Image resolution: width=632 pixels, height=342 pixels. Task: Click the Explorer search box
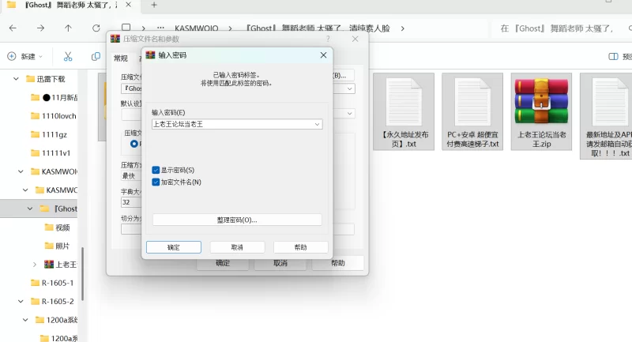[x=563, y=28]
